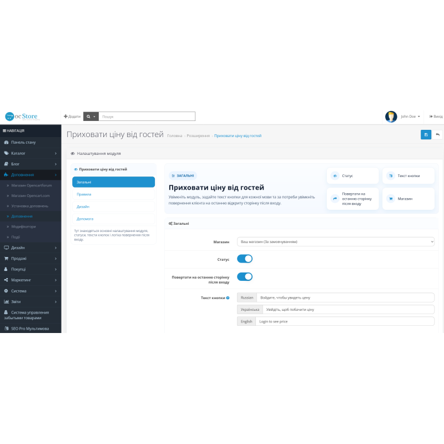This screenshot has height=444, width=444.
Task: Focus the Пошук search field
Action: [147, 117]
